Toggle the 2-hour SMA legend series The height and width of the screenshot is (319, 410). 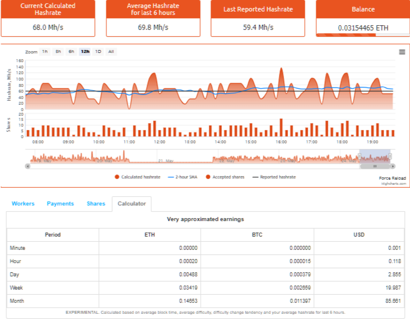click(x=182, y=177)
